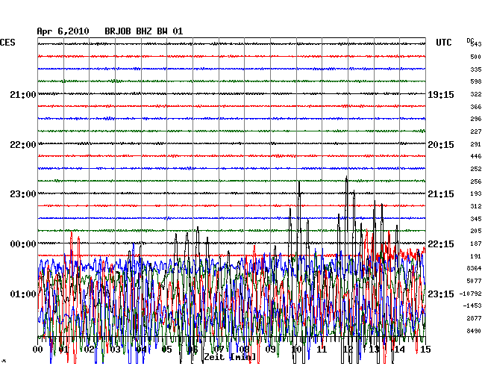Select the left time label '21:00'
Image resolution: width=485 pixels, height=369 pixels.
[x=23, y=94]
